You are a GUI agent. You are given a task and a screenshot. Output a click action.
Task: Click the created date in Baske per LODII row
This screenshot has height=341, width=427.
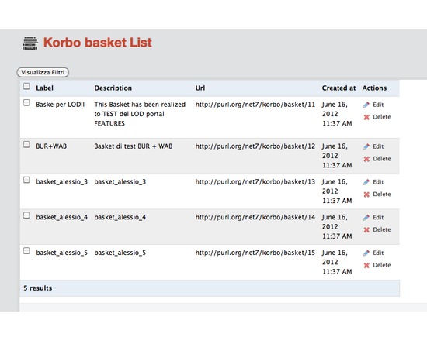(x=337, y=114)
